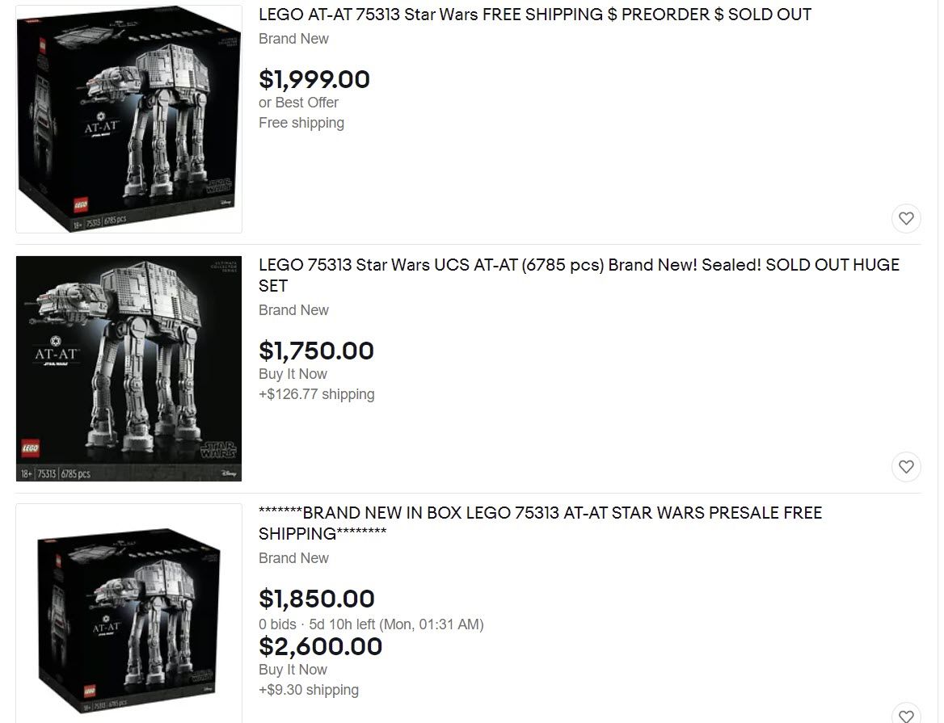Open the first AT-AT box thumbnail image
The image size is (944, 723).
point(129,120)
